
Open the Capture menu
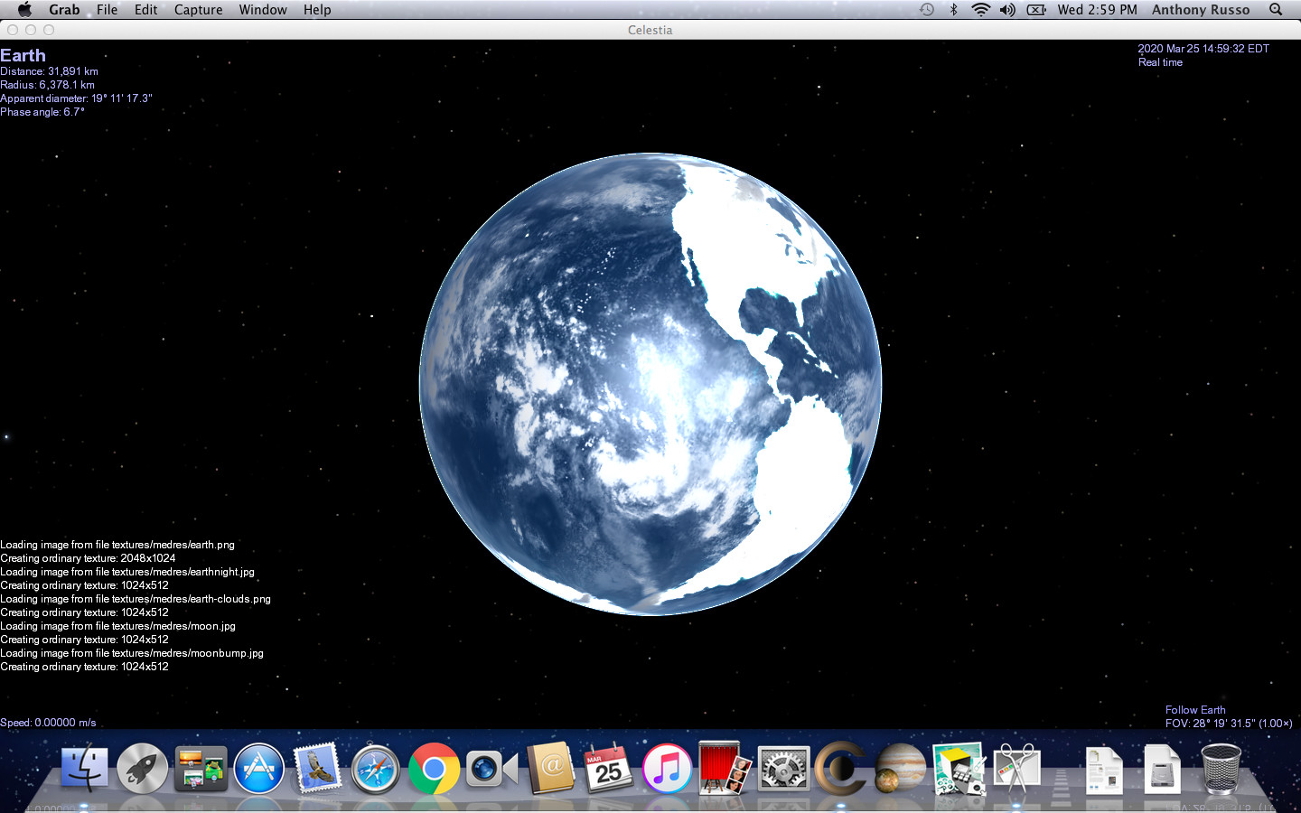(x=198, y=10)
